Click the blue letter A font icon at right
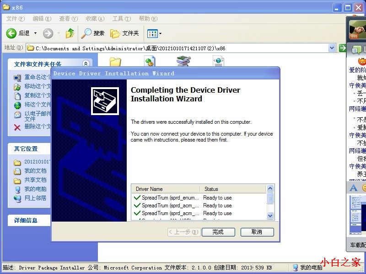 click(x=354, y=188)
